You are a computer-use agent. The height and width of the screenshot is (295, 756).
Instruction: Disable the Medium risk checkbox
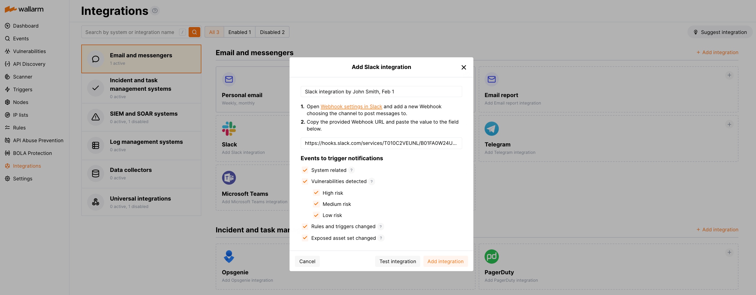[x=316, y=204]
